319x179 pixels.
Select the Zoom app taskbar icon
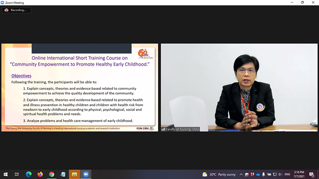[x=85, y=174]
